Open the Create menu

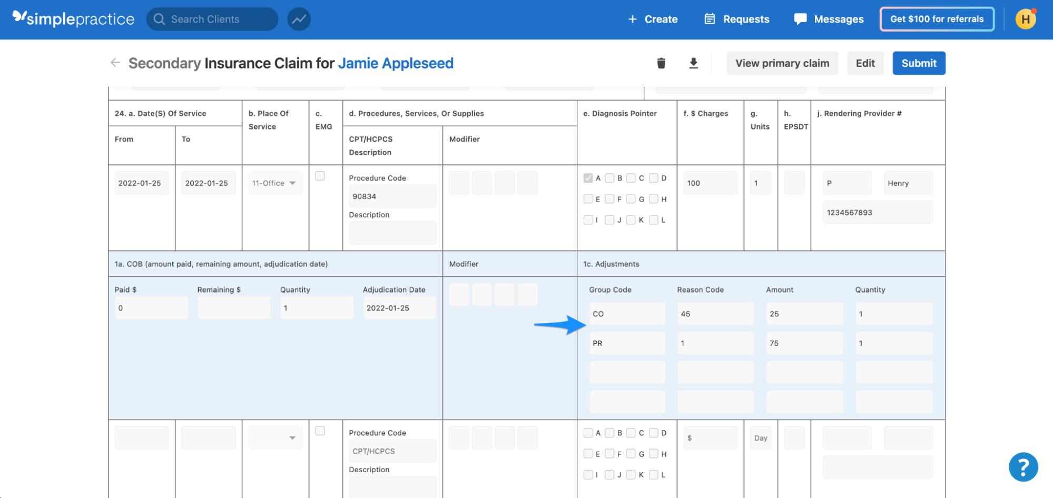[x=653, y=19]
